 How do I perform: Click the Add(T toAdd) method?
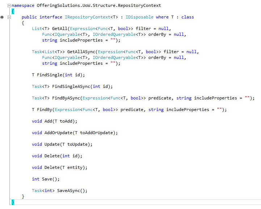(61, 121)
